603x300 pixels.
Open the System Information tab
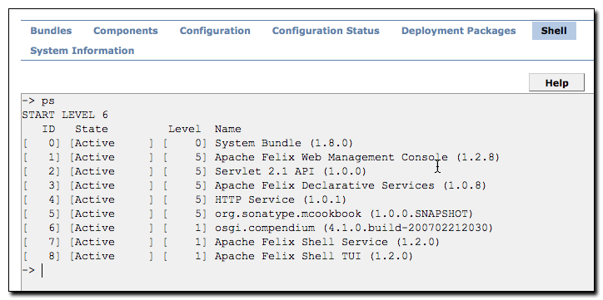(x=82, y=51)
